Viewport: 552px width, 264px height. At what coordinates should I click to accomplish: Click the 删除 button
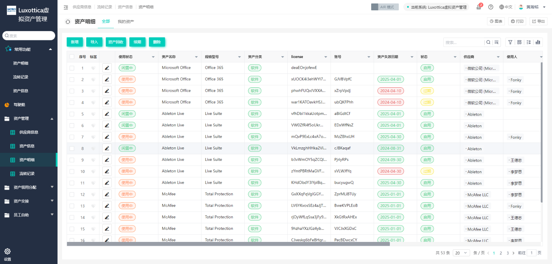[157, 42]
